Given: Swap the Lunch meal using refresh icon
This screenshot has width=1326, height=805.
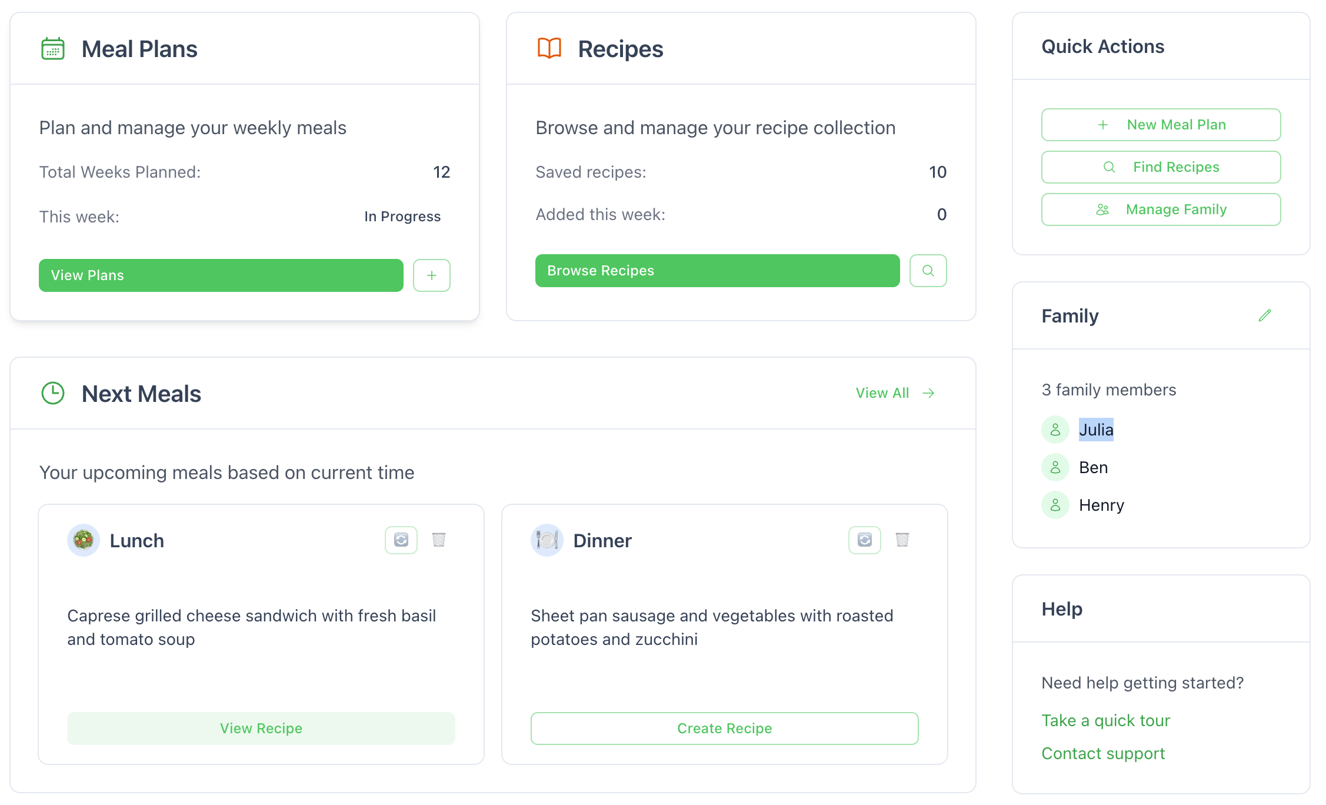Looking at the screenshot, I should [401, 539].
